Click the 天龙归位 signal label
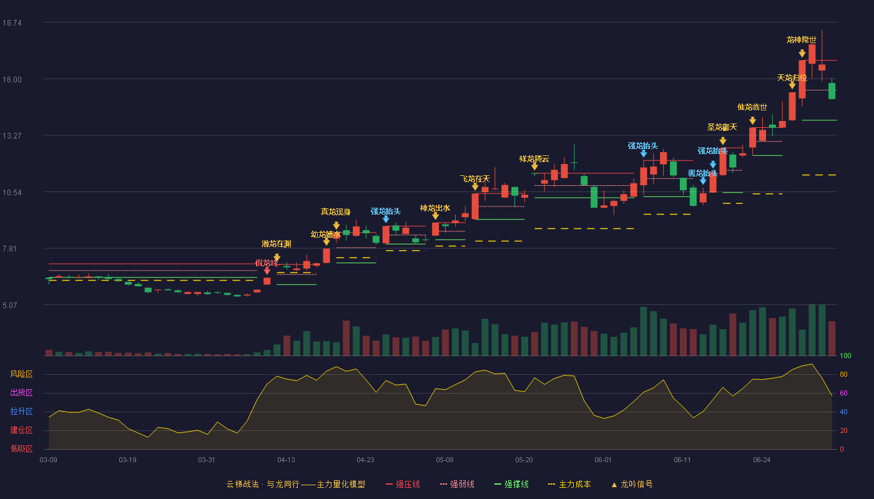The width and height of the screenshot is (874, 499). point(792,78)
